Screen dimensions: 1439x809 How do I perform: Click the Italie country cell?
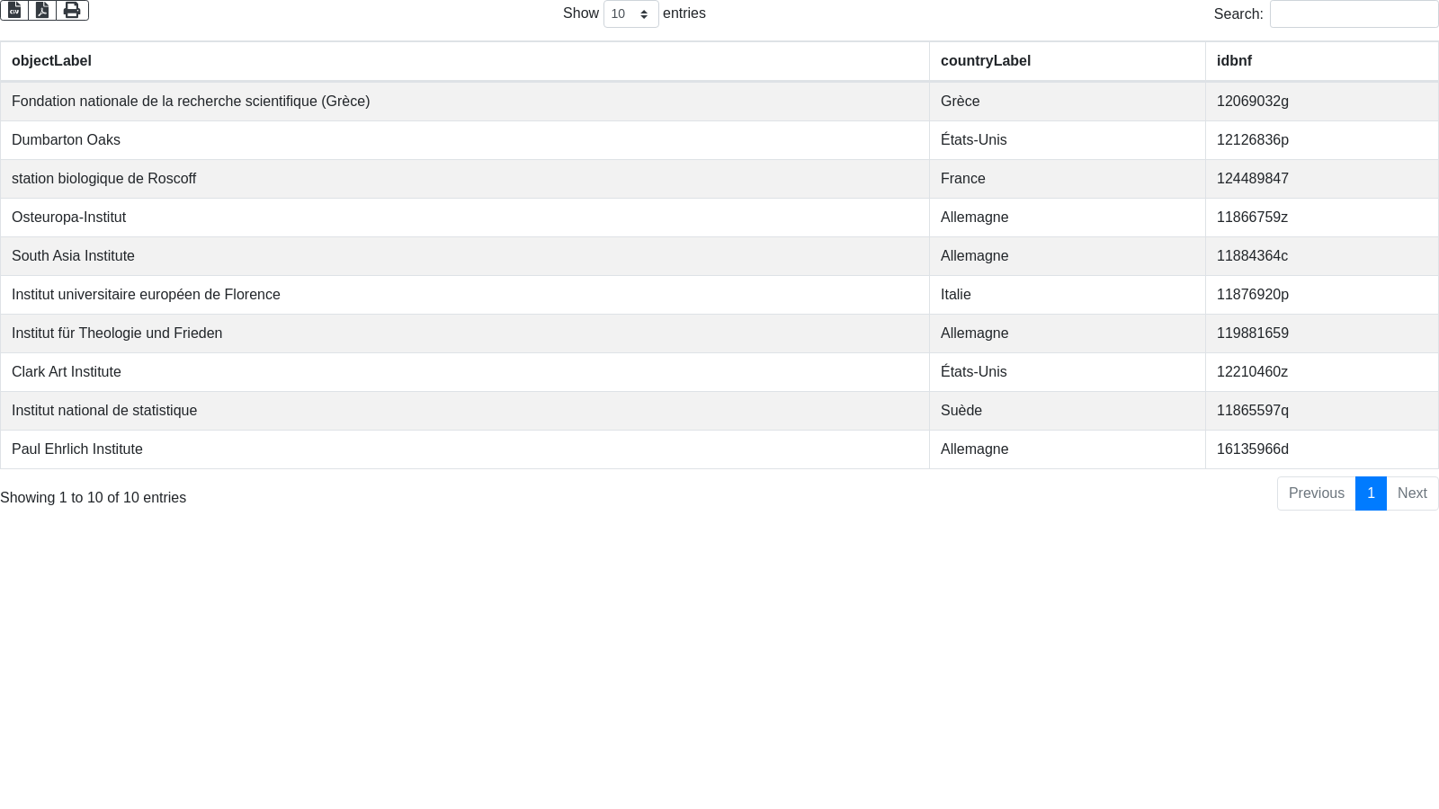(1068, 295)
